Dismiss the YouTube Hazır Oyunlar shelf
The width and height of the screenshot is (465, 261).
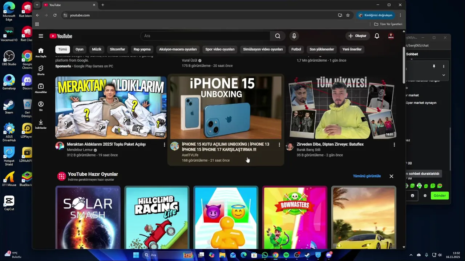(391, 176)
